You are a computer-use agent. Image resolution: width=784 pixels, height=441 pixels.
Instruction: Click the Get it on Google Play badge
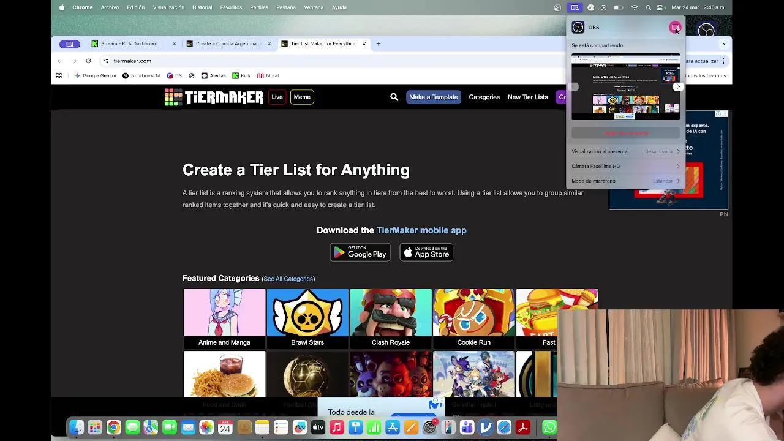(360, 252)
